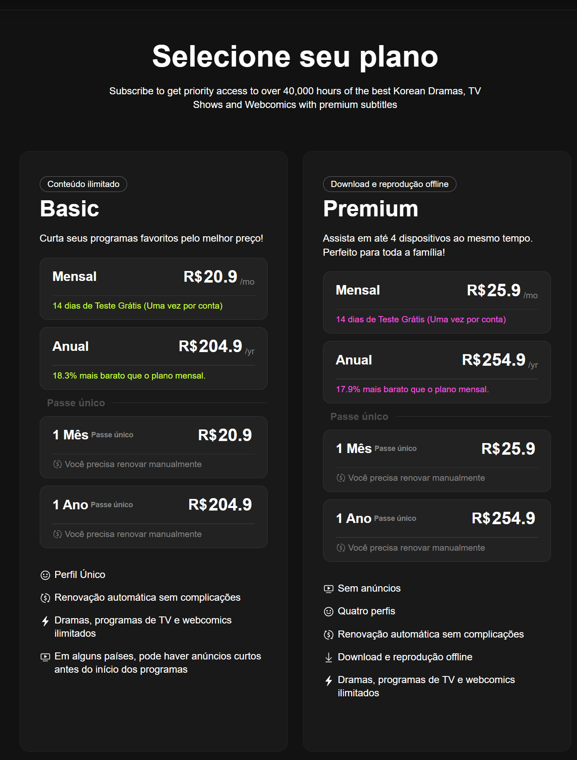Click the Download e reprodução offline badge
The image size is (577, 760).
pos(389,184)
